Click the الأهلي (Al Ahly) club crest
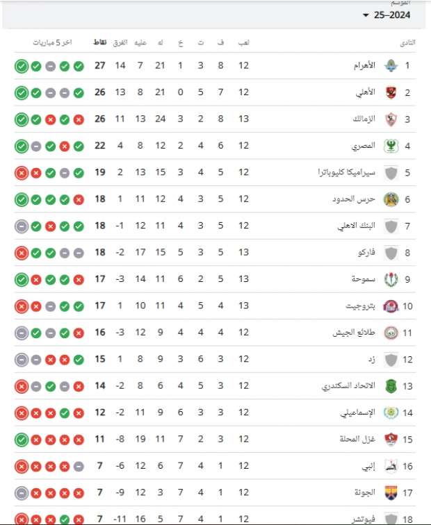This screenshot has height=525, width=431. tap(390, 92)
